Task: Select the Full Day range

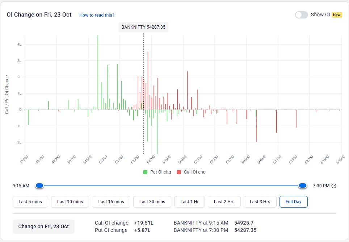Action: pos(293,202)
